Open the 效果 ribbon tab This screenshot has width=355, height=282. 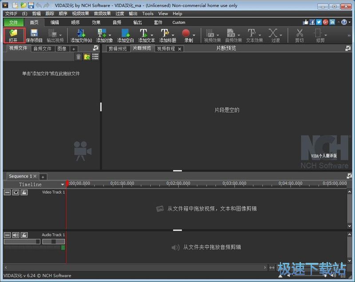(96, 22)
